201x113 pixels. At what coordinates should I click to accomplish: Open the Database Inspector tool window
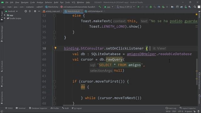pyautogui.click(x=38, y=108)
